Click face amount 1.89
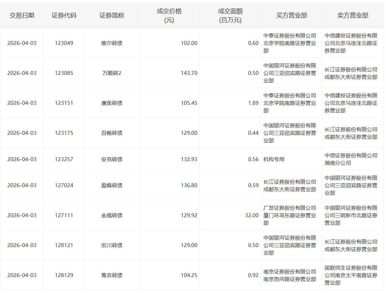 (x=253, y=103)
